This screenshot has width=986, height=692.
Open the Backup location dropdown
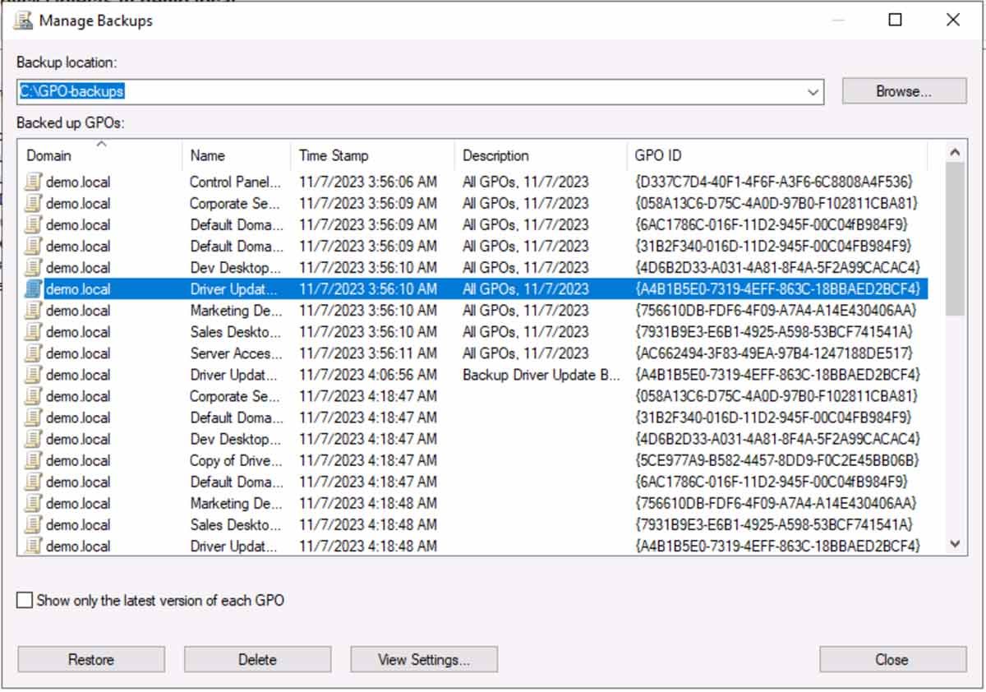[813, 91]
